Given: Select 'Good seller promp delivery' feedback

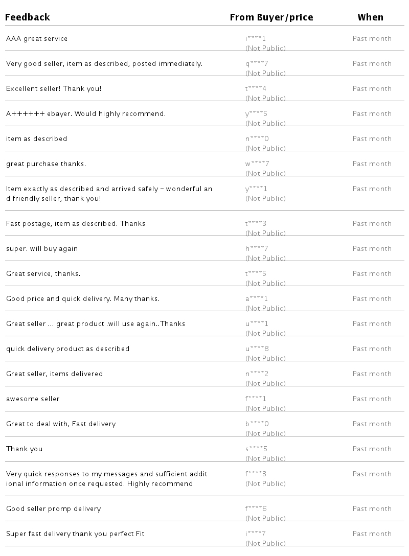Looking at the screenshot, I should [53, 509].
